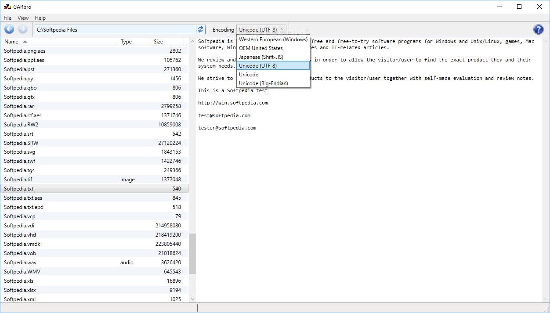The height and width of the screenshot is (313, 550).
Task: Select Softpedia.srt file
Action: click(x=94, y=134)
